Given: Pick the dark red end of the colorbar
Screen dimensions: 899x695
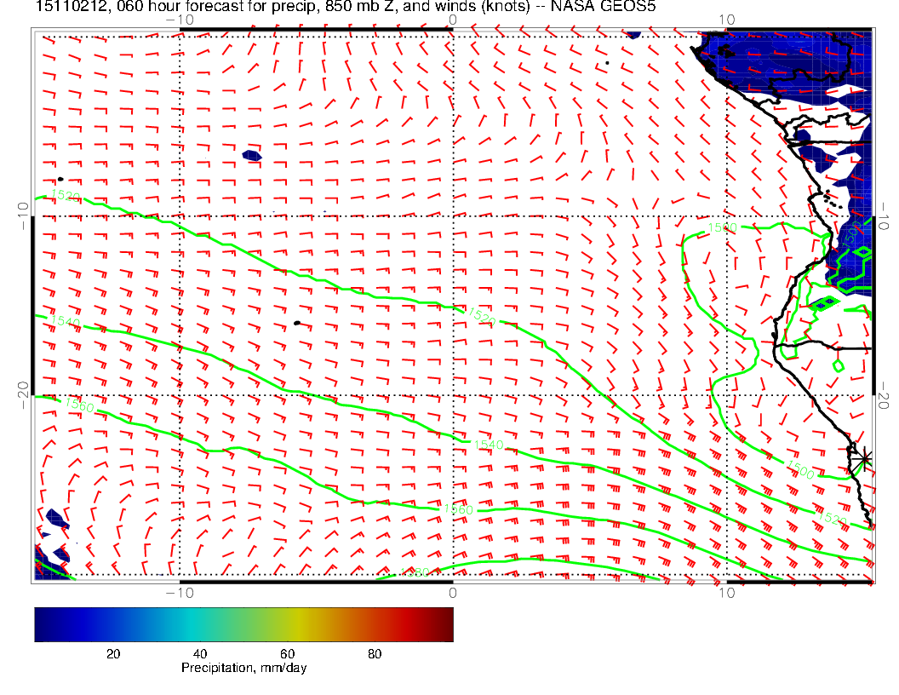Looking at the screenshot, I should coord(447,623).
